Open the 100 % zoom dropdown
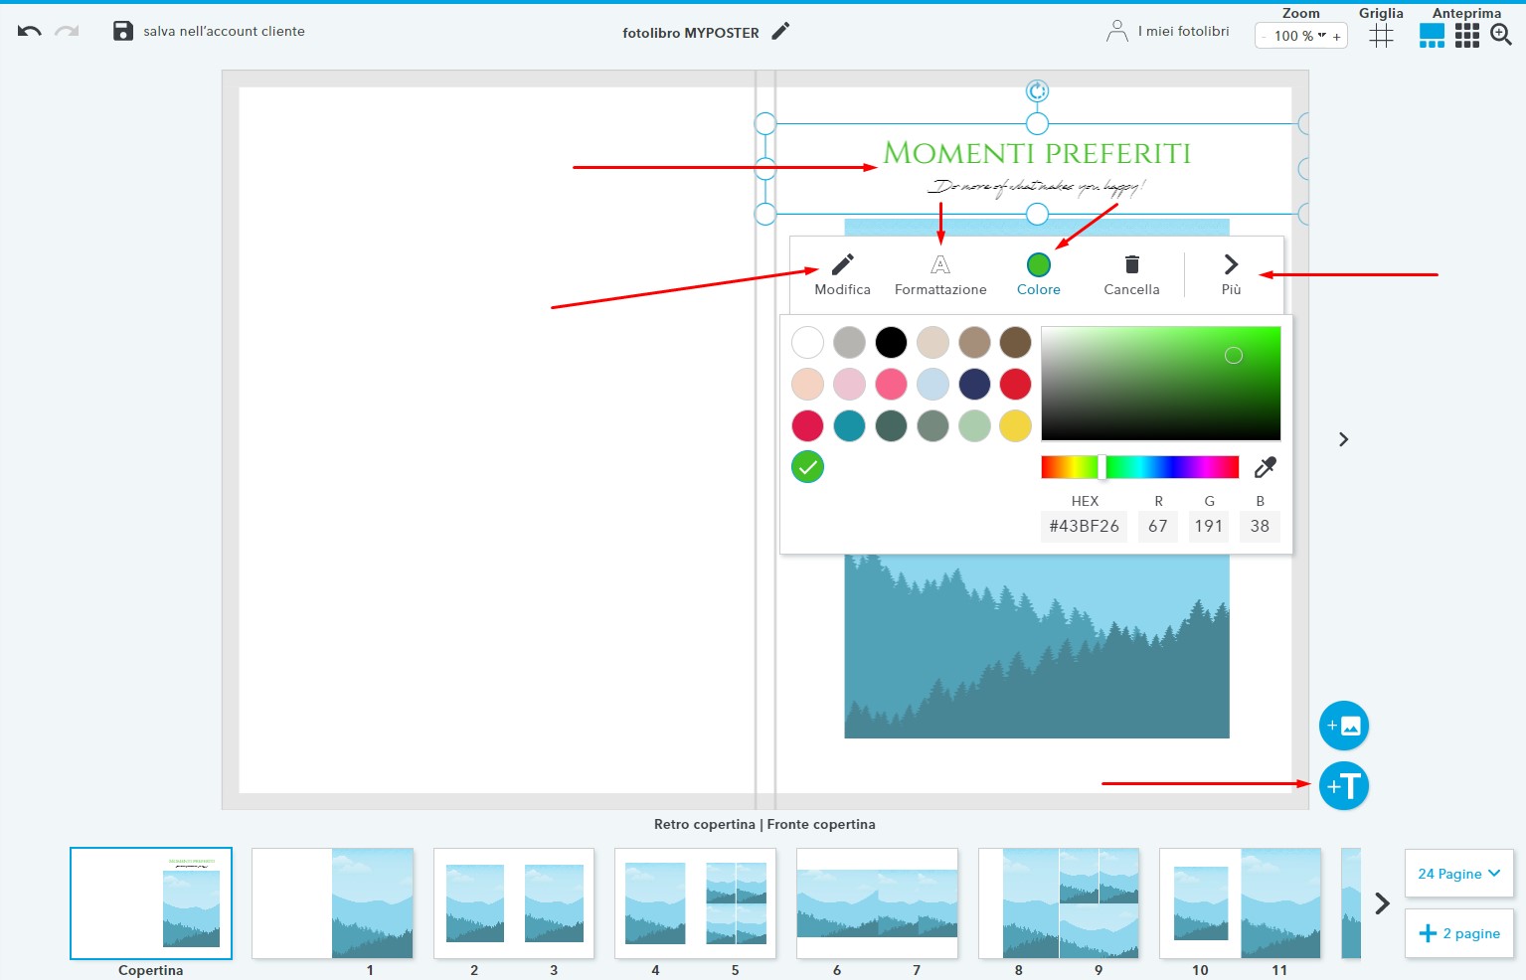 click(1299, 36)
